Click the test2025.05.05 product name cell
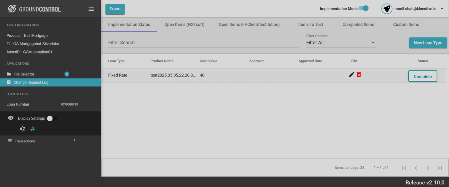Image resolution: width=449 pixels, height=187 pixels. [x=173, y=75]
